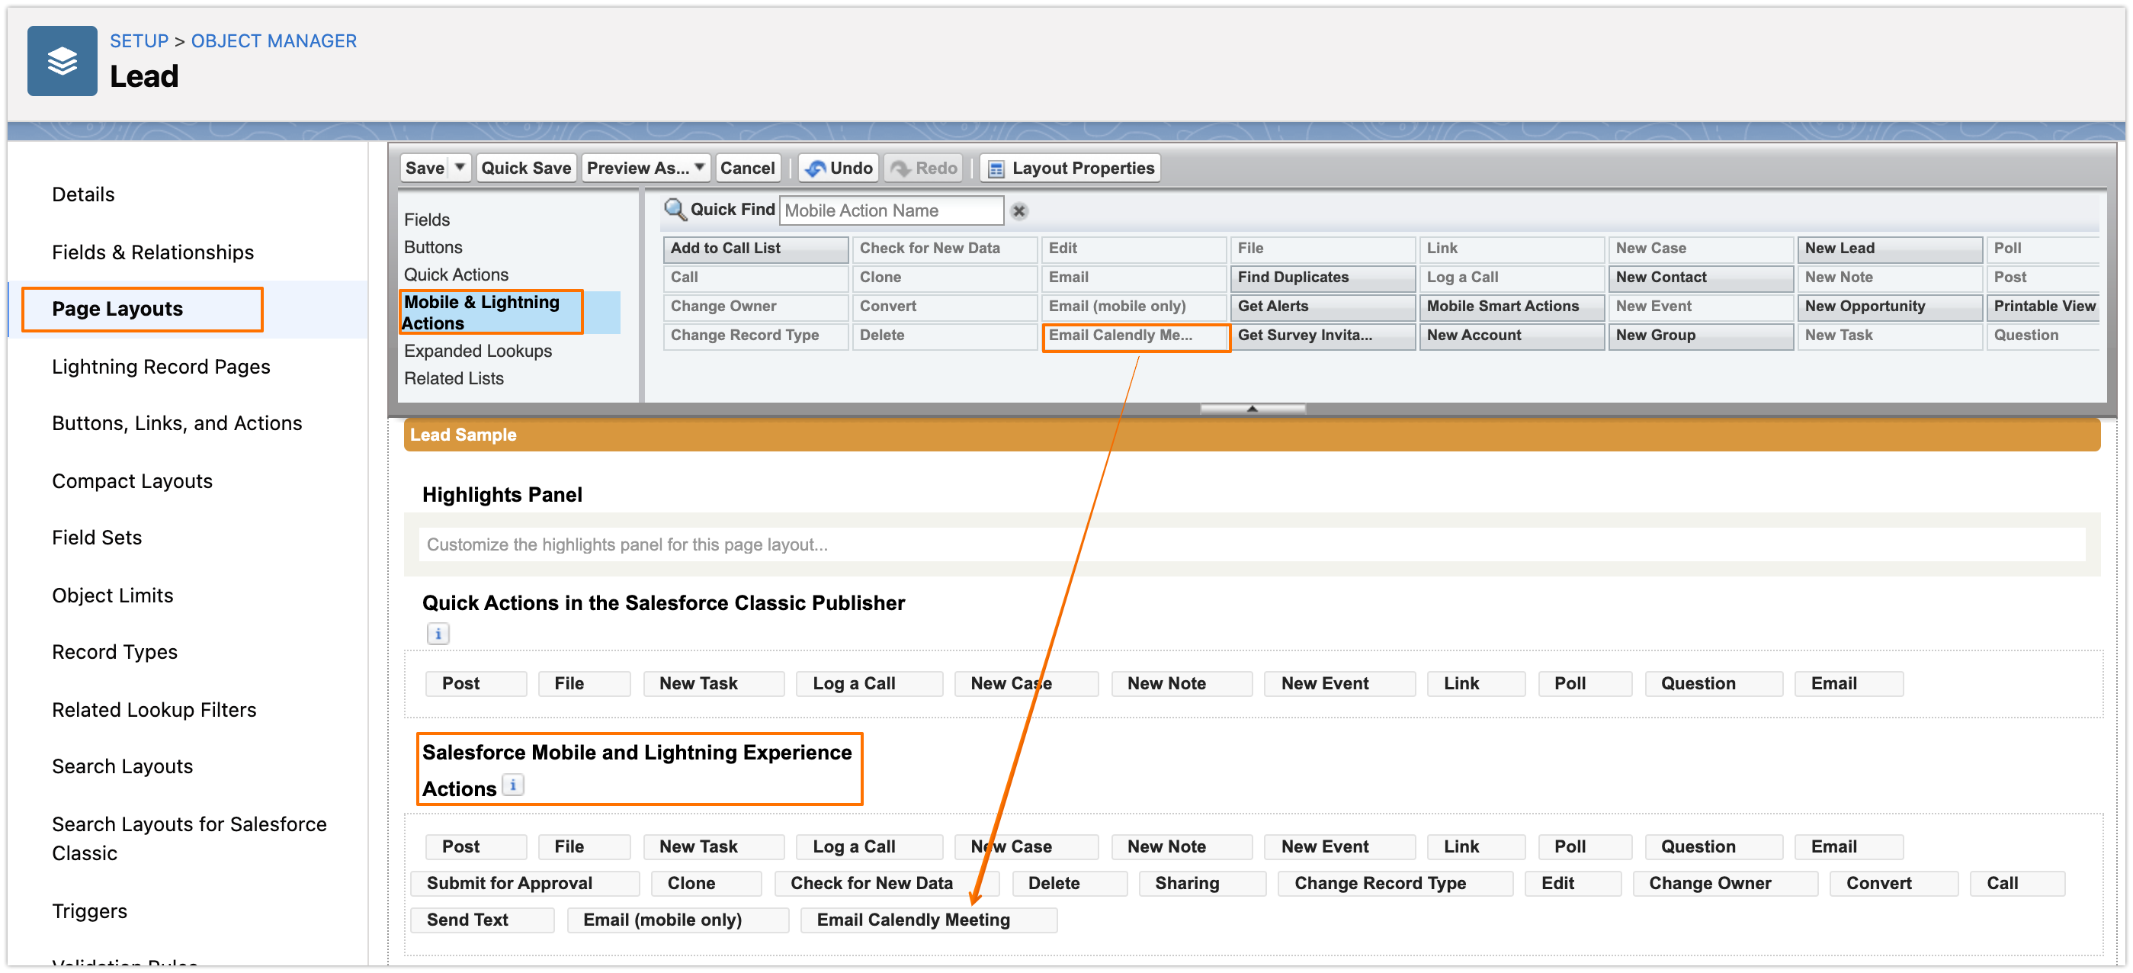
Task: Click the Mobile Action Name search field
Action: click(892, 210)
